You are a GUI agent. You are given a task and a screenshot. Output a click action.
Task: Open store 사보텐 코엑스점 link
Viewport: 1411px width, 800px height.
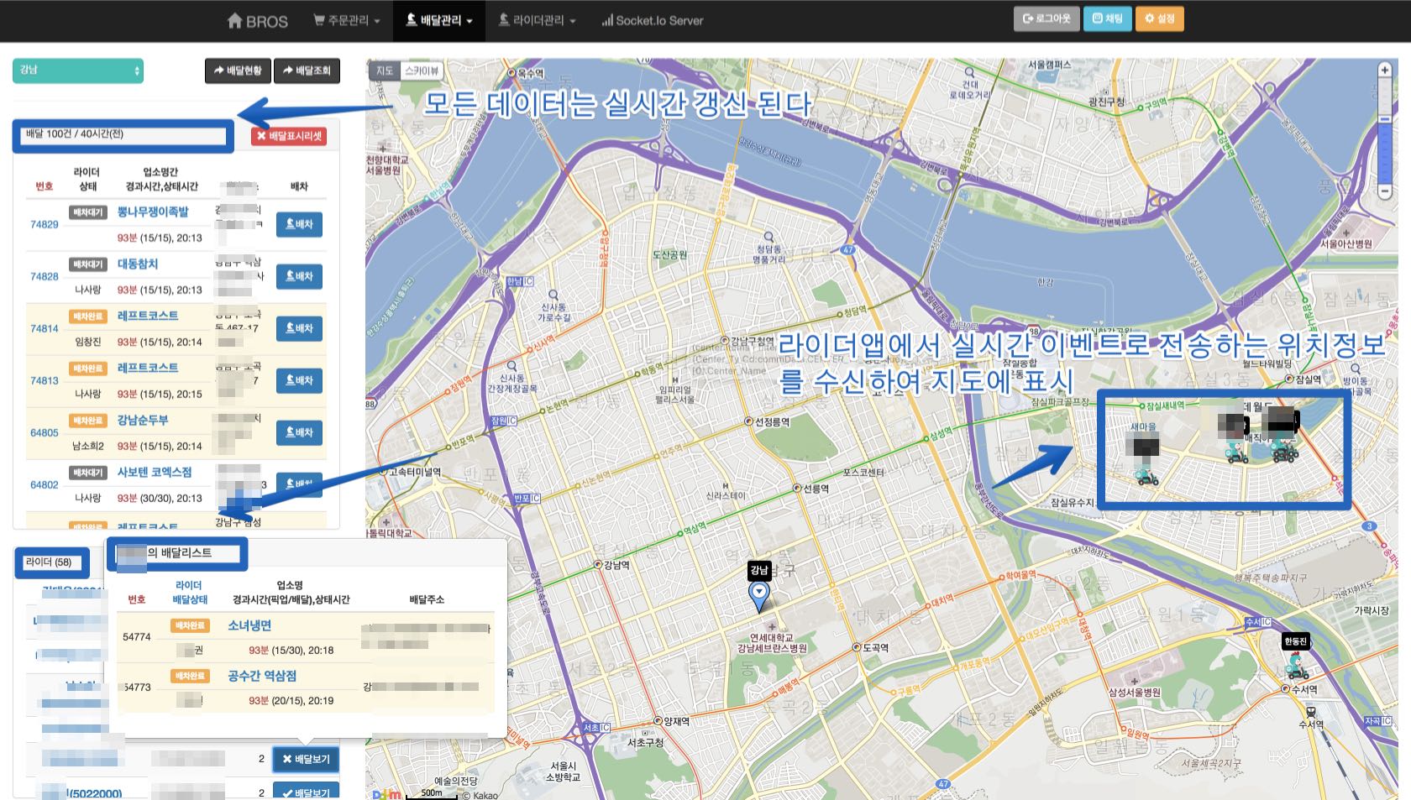click(155, 472)
